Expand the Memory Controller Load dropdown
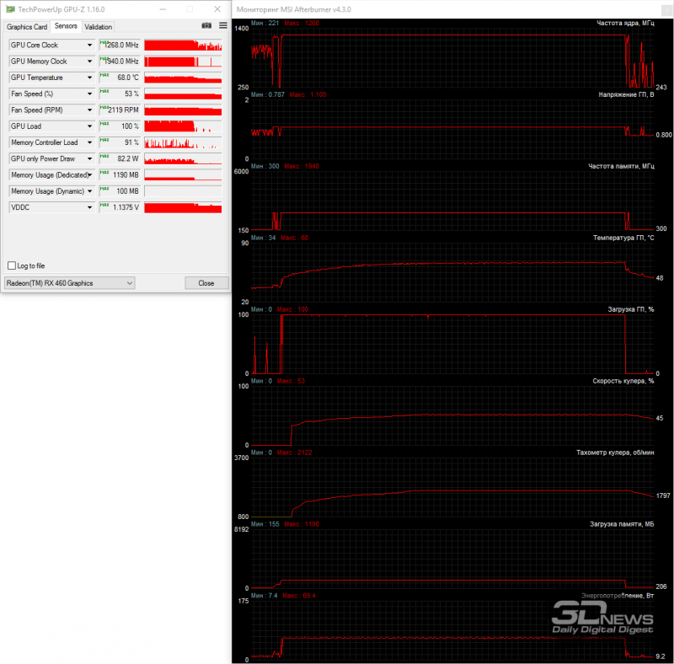The image size is (674, 664). (89, 142)
